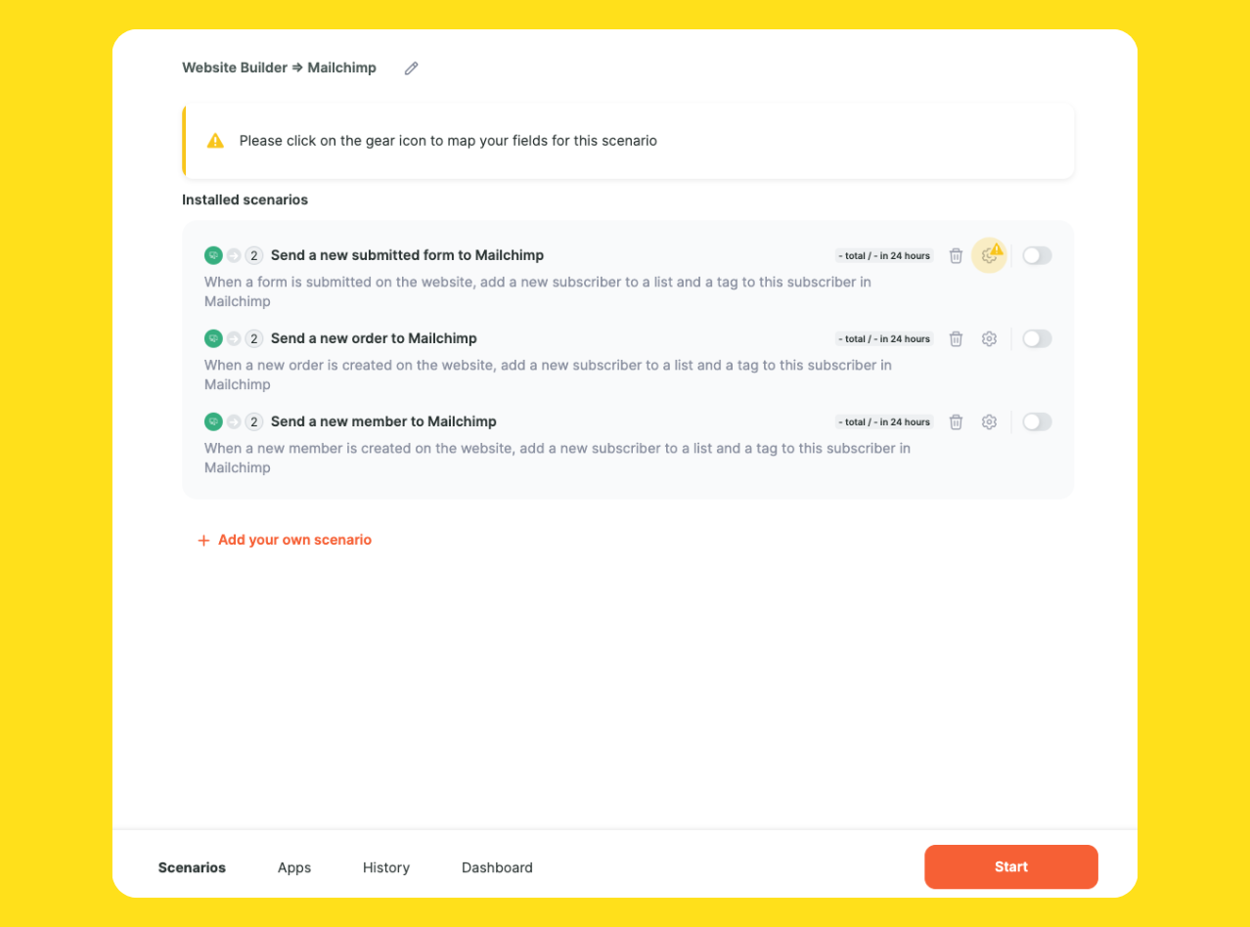Open field mapping gear for new member scenario

[x=989, y=421]
